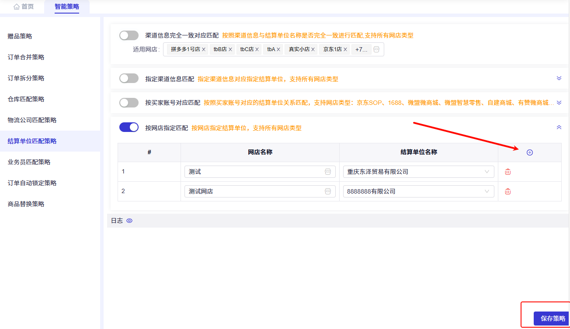This screenshot has height=329, width=570.
Task: Open shop picker icon in 适用网店 box
Action: pyautogui.click(x=376, y=49)
